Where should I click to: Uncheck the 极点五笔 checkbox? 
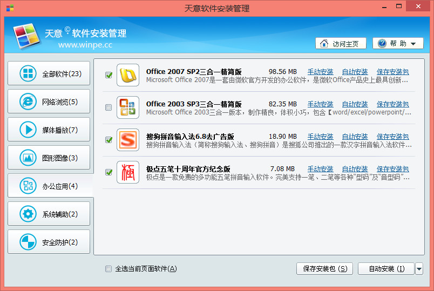pos(109,172)
